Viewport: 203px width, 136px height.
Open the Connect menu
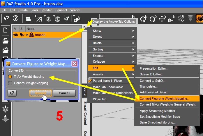pos(61,10)
